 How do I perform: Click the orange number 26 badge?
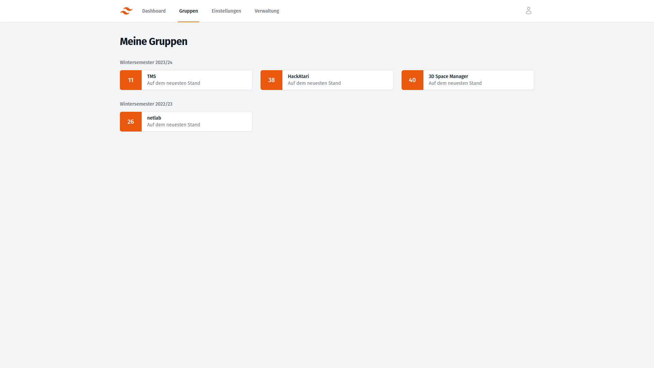click(131, 122)
